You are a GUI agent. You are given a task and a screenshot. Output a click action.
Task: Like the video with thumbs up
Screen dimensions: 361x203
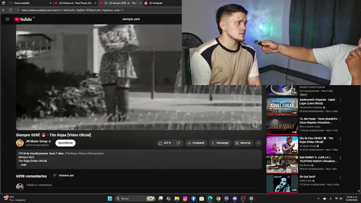[x=165, y=143]
